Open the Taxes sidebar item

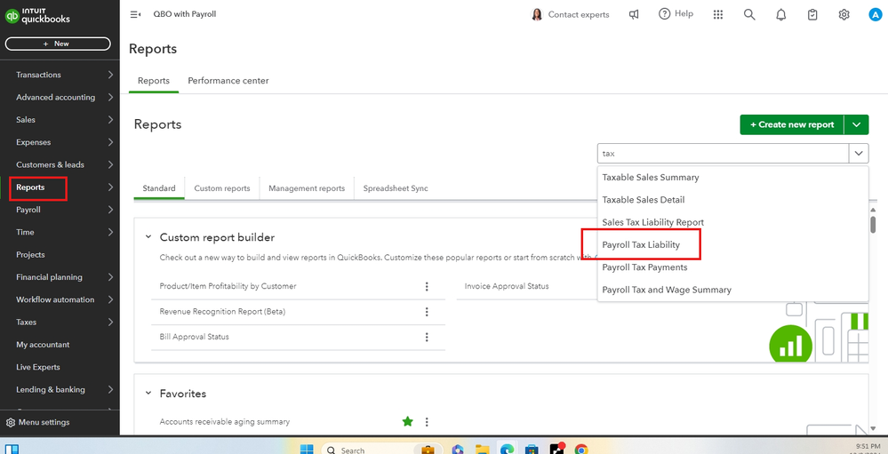pyautogui.click(x=26, y=323)
